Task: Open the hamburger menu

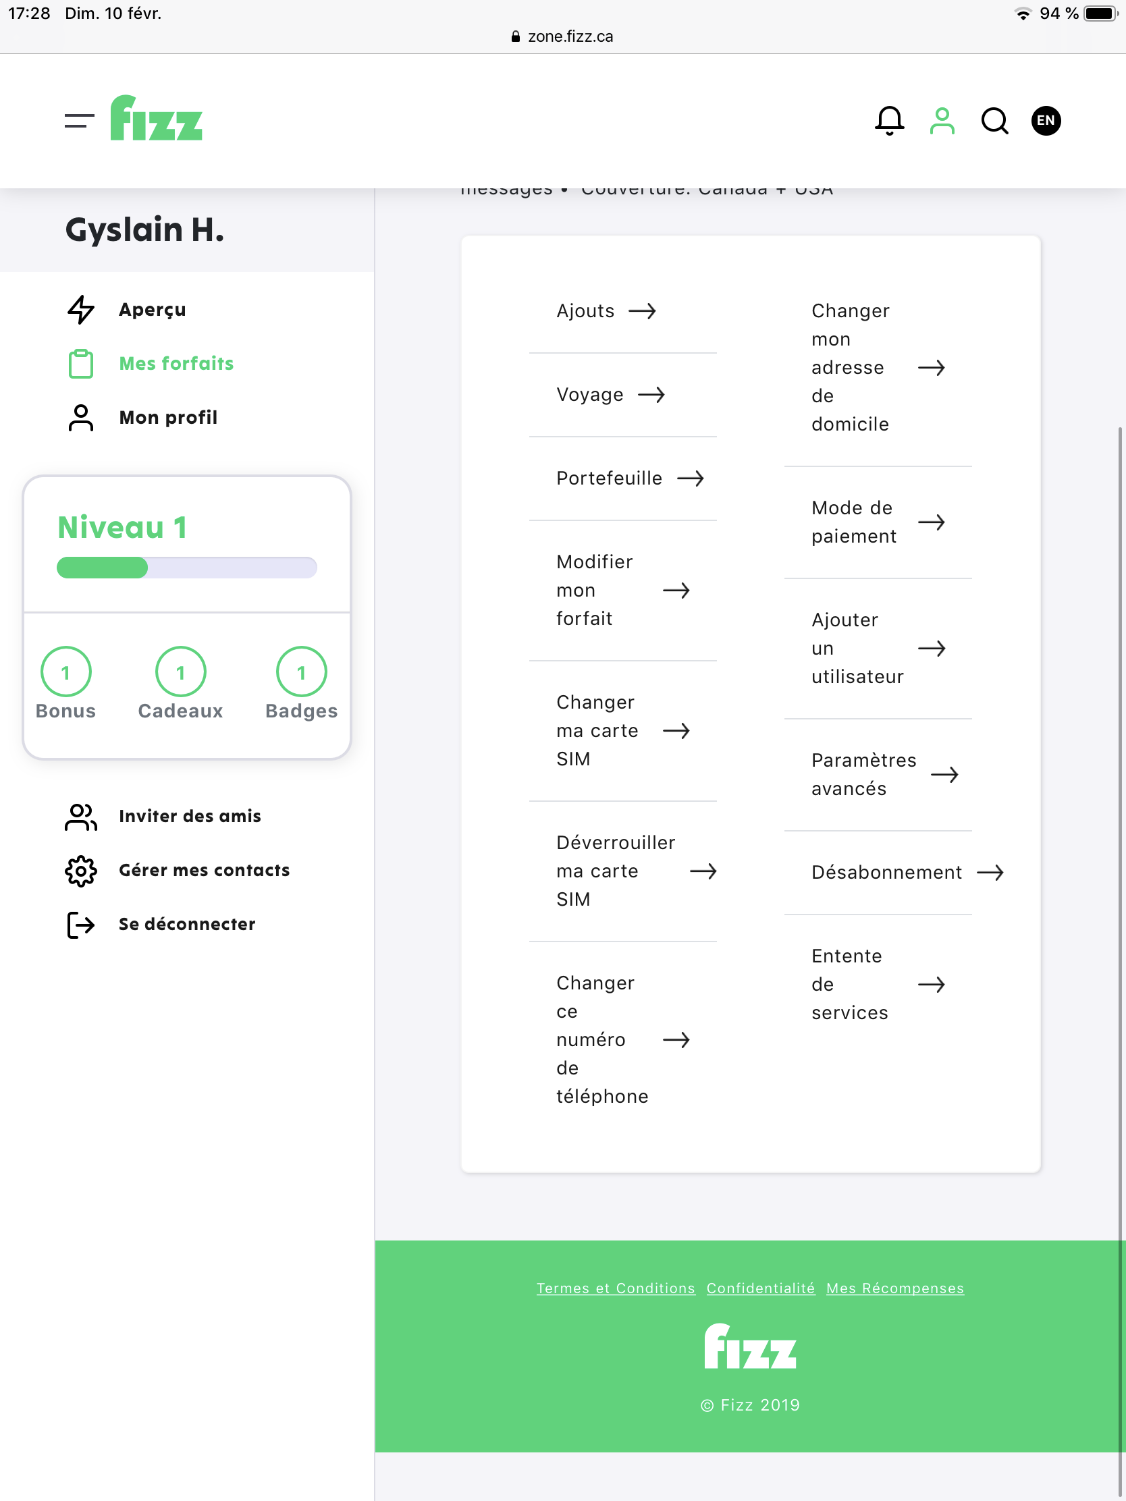Action: [78, 121]
